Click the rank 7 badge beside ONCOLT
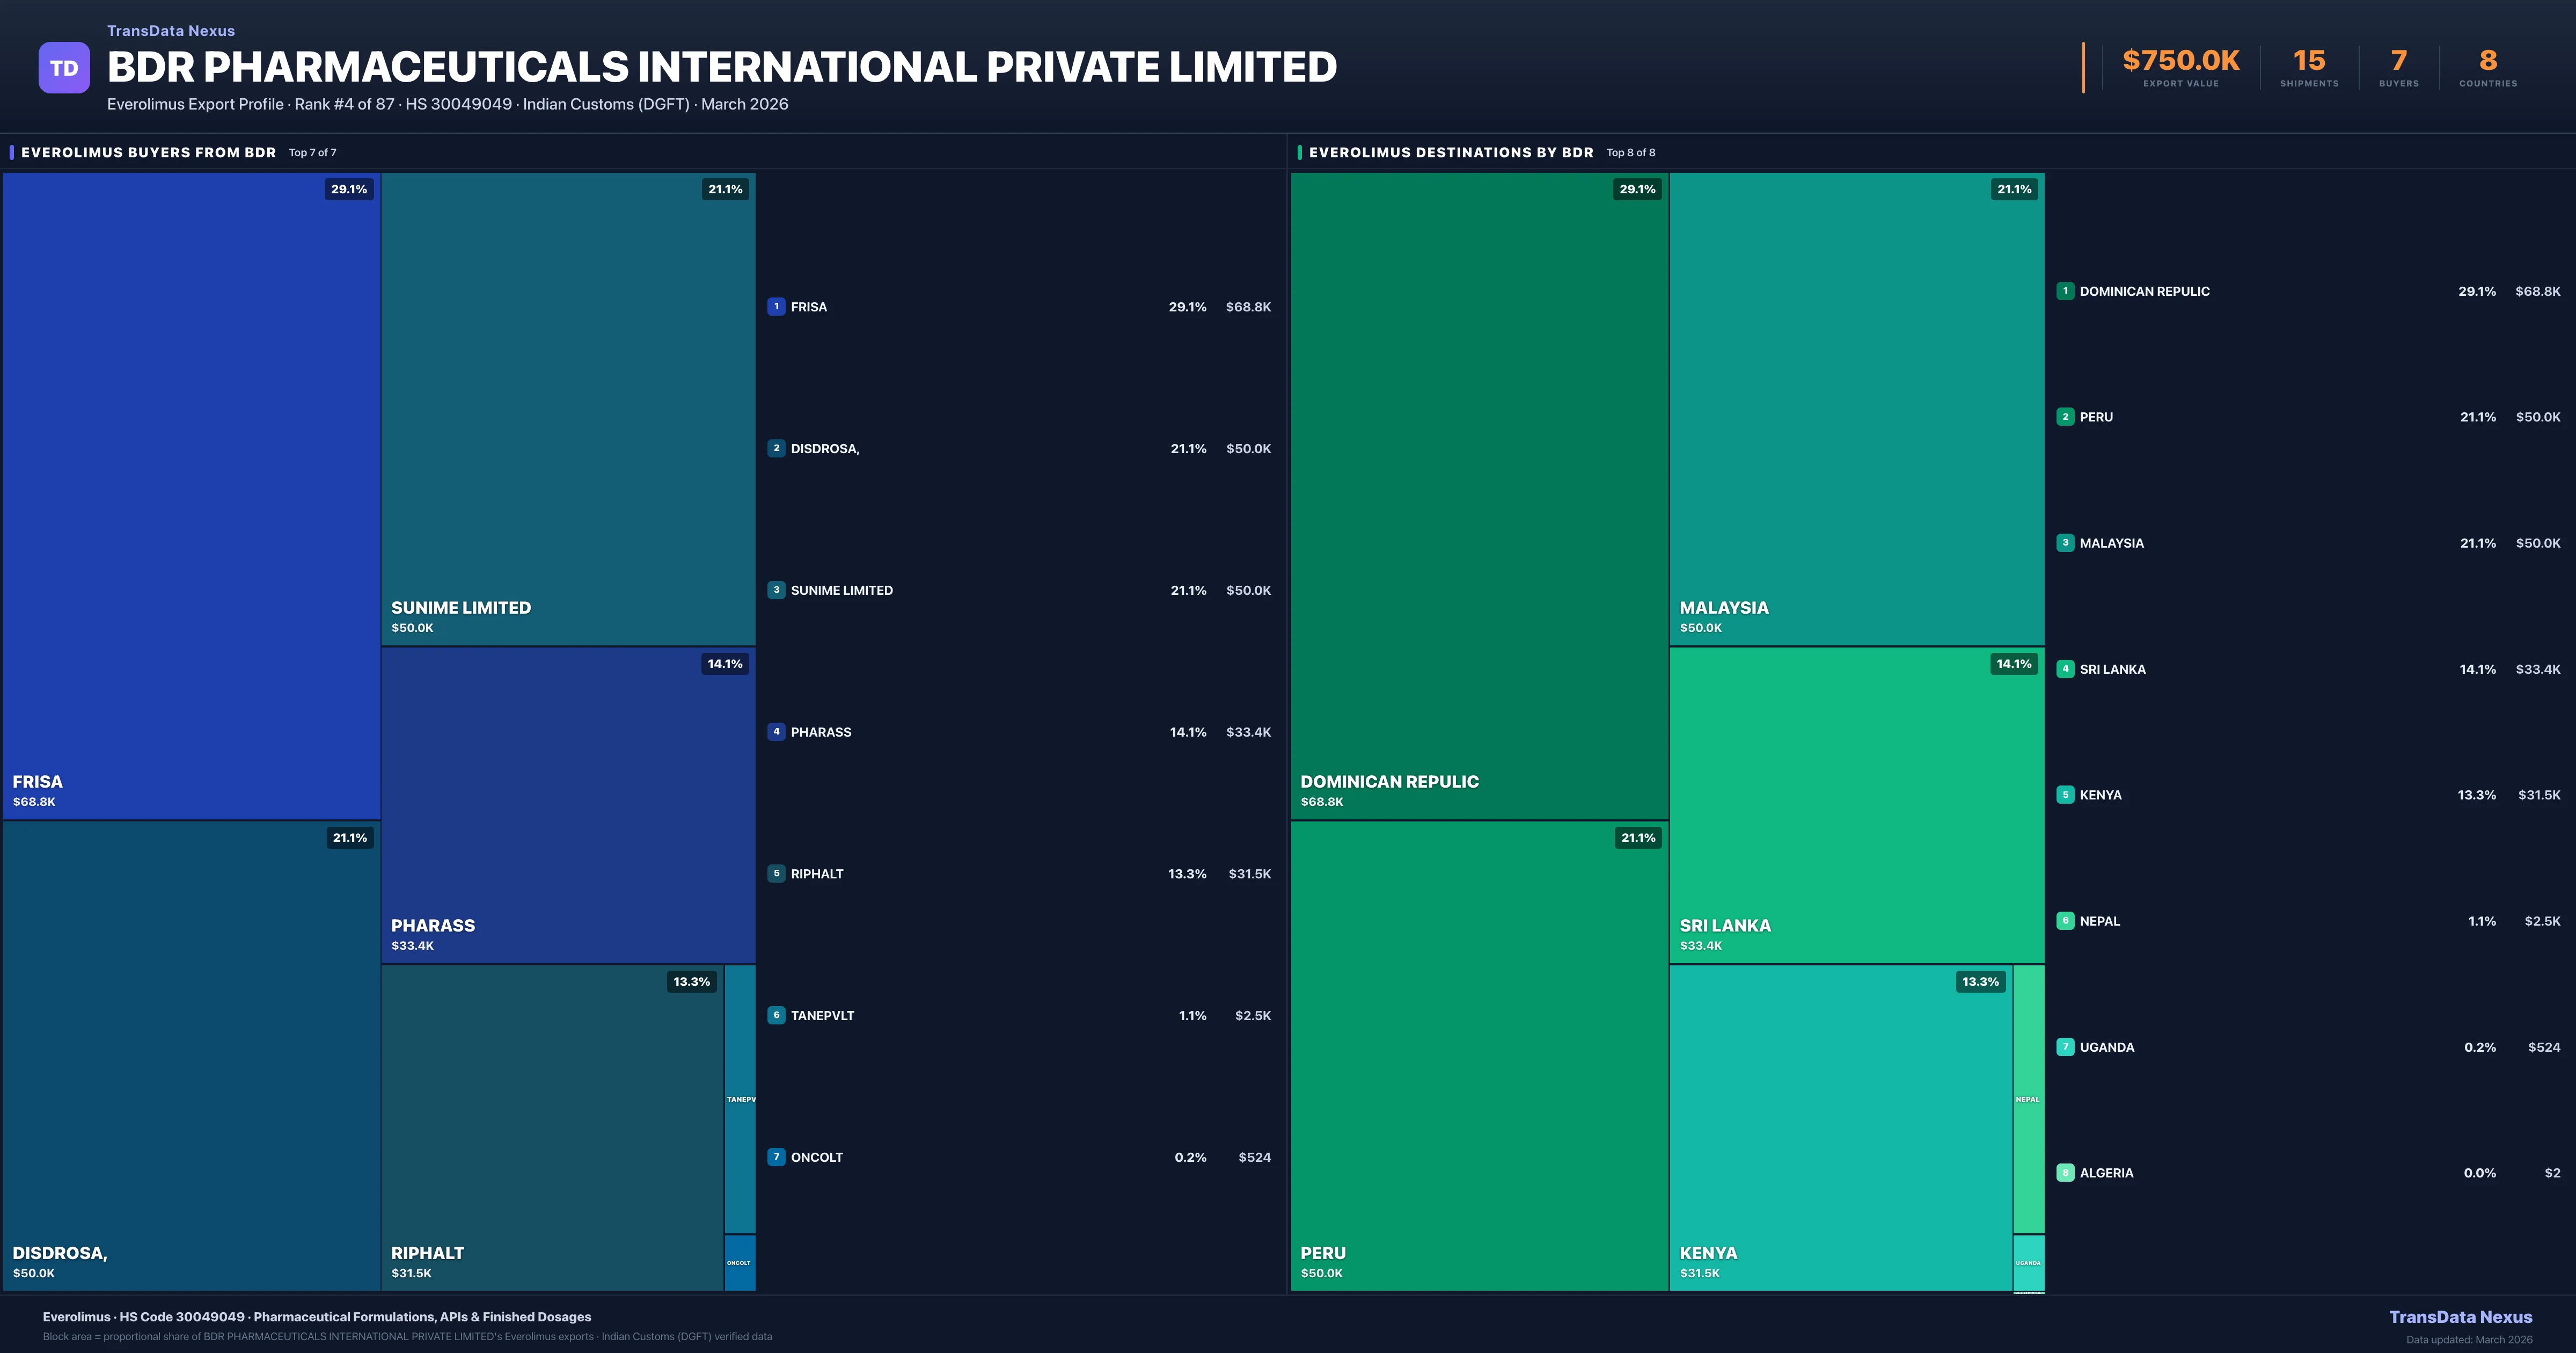 coord(776,1157)
